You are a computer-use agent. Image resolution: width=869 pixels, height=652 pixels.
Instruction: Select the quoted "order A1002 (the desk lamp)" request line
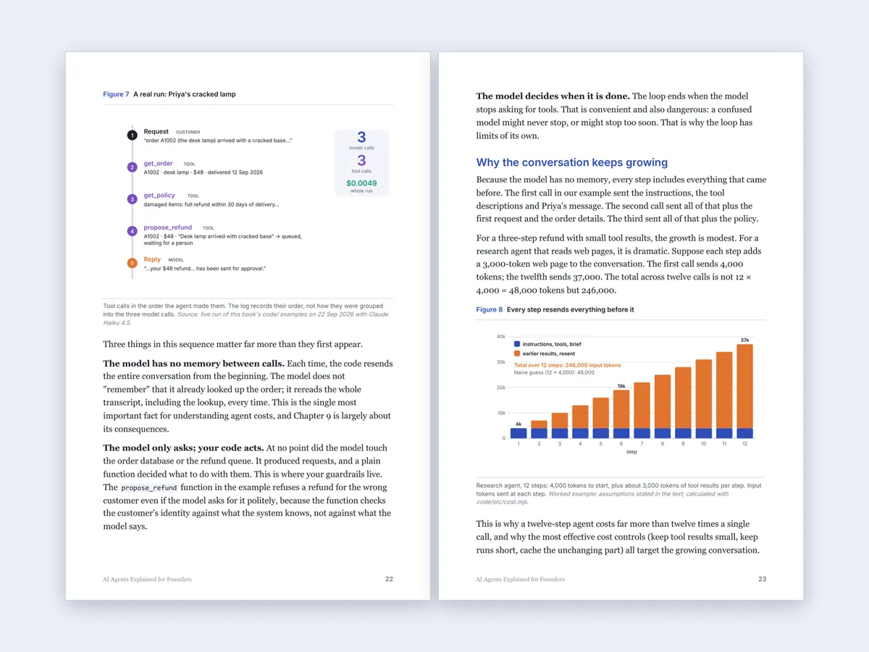(x=218, y=141)
